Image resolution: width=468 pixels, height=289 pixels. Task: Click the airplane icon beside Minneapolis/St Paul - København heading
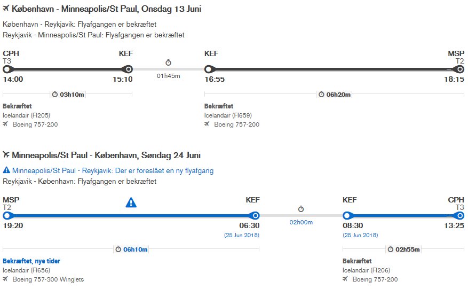(6, 154)
